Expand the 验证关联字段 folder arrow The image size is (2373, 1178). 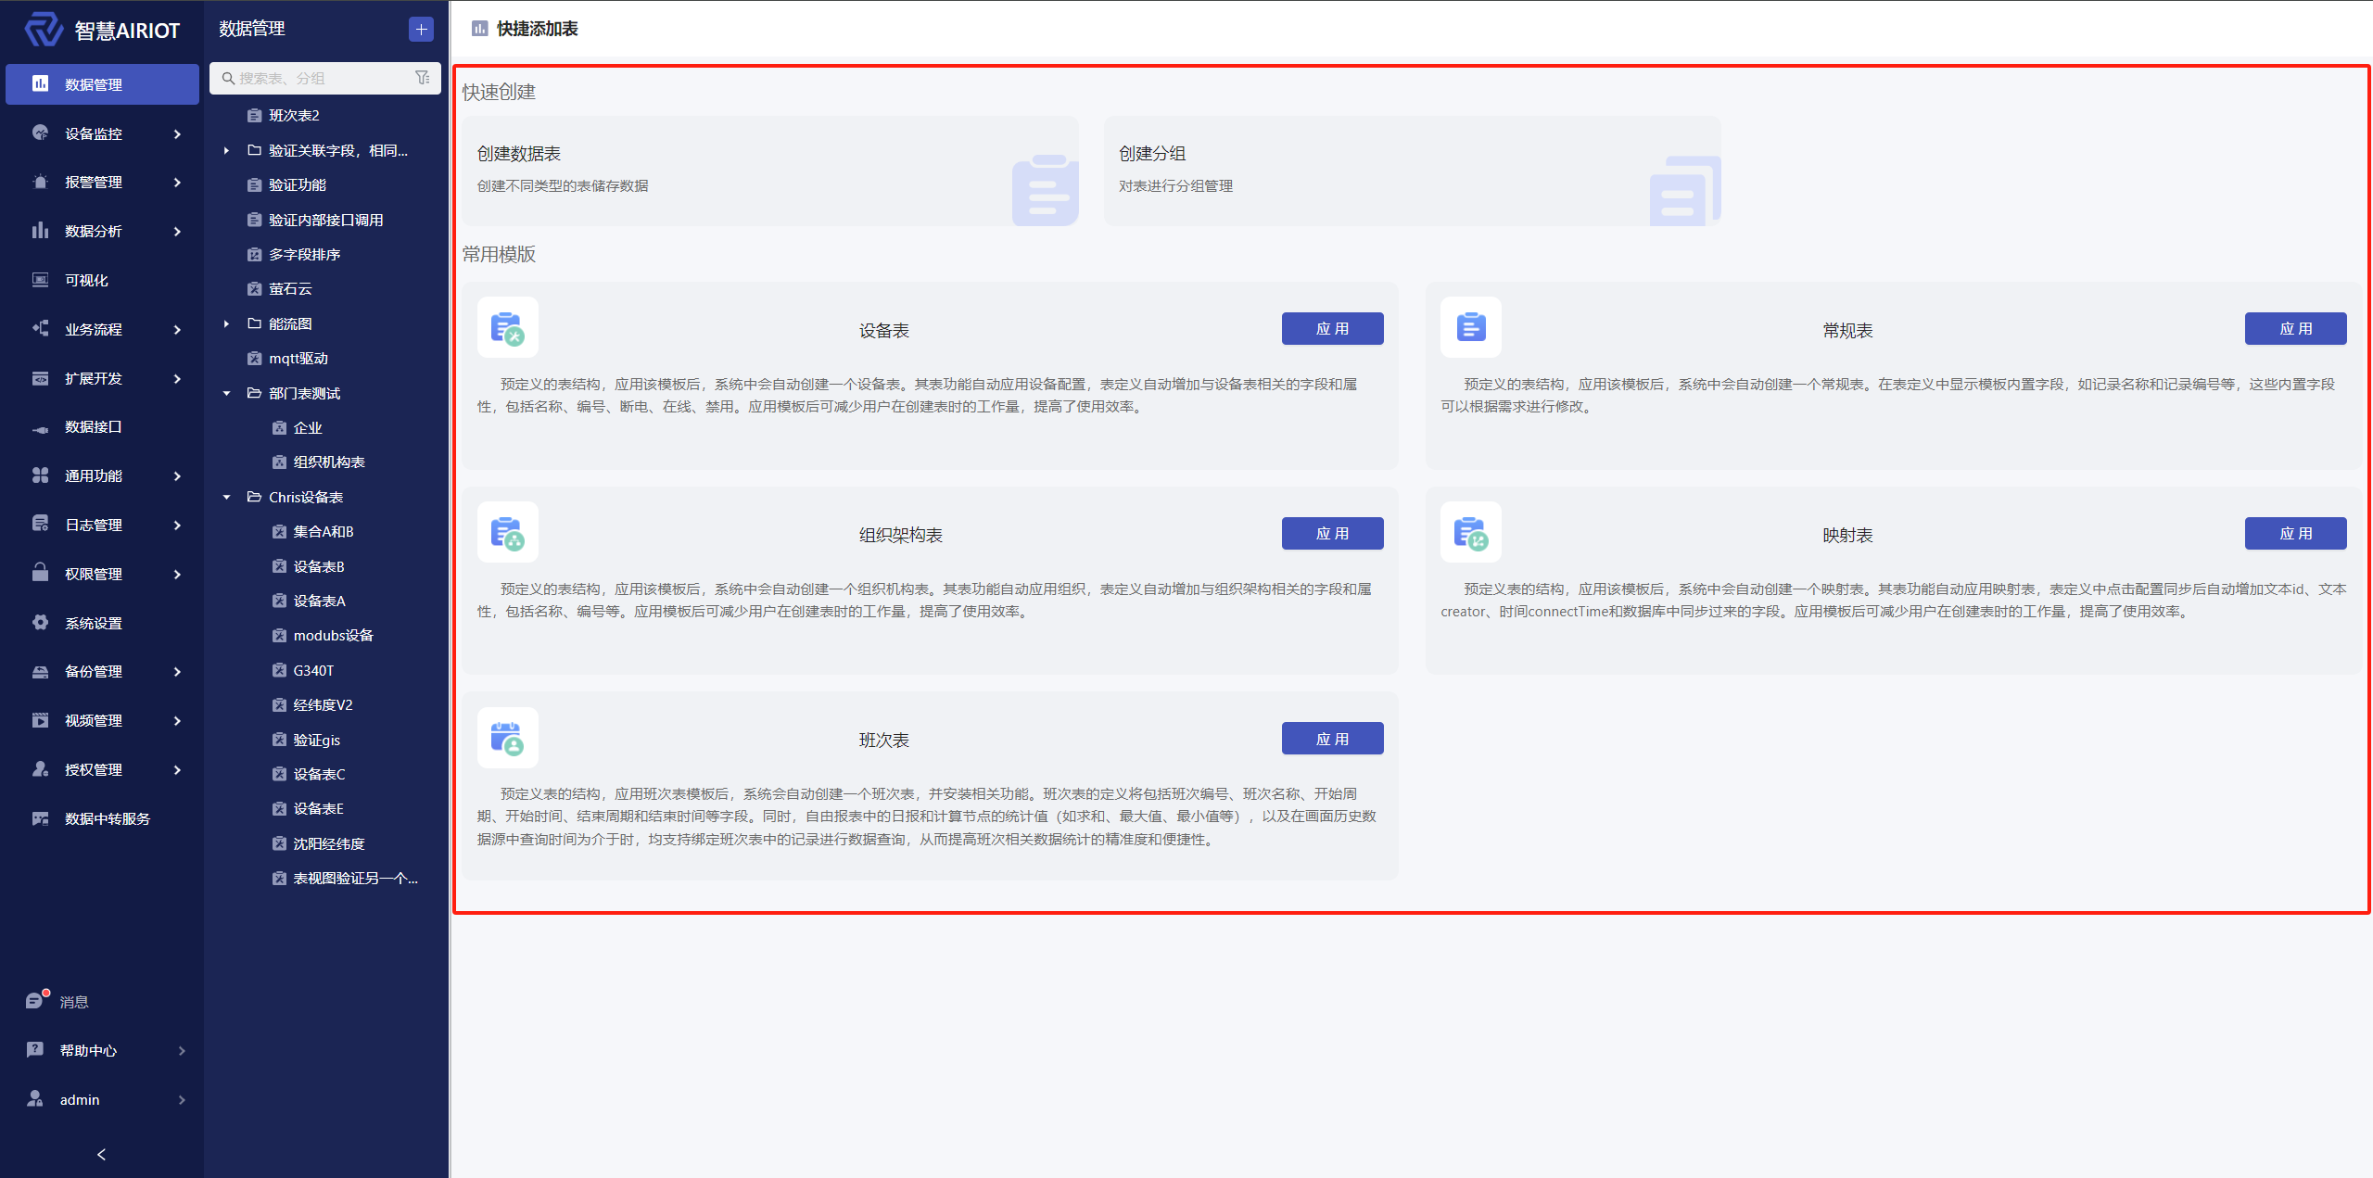[226, 150]
